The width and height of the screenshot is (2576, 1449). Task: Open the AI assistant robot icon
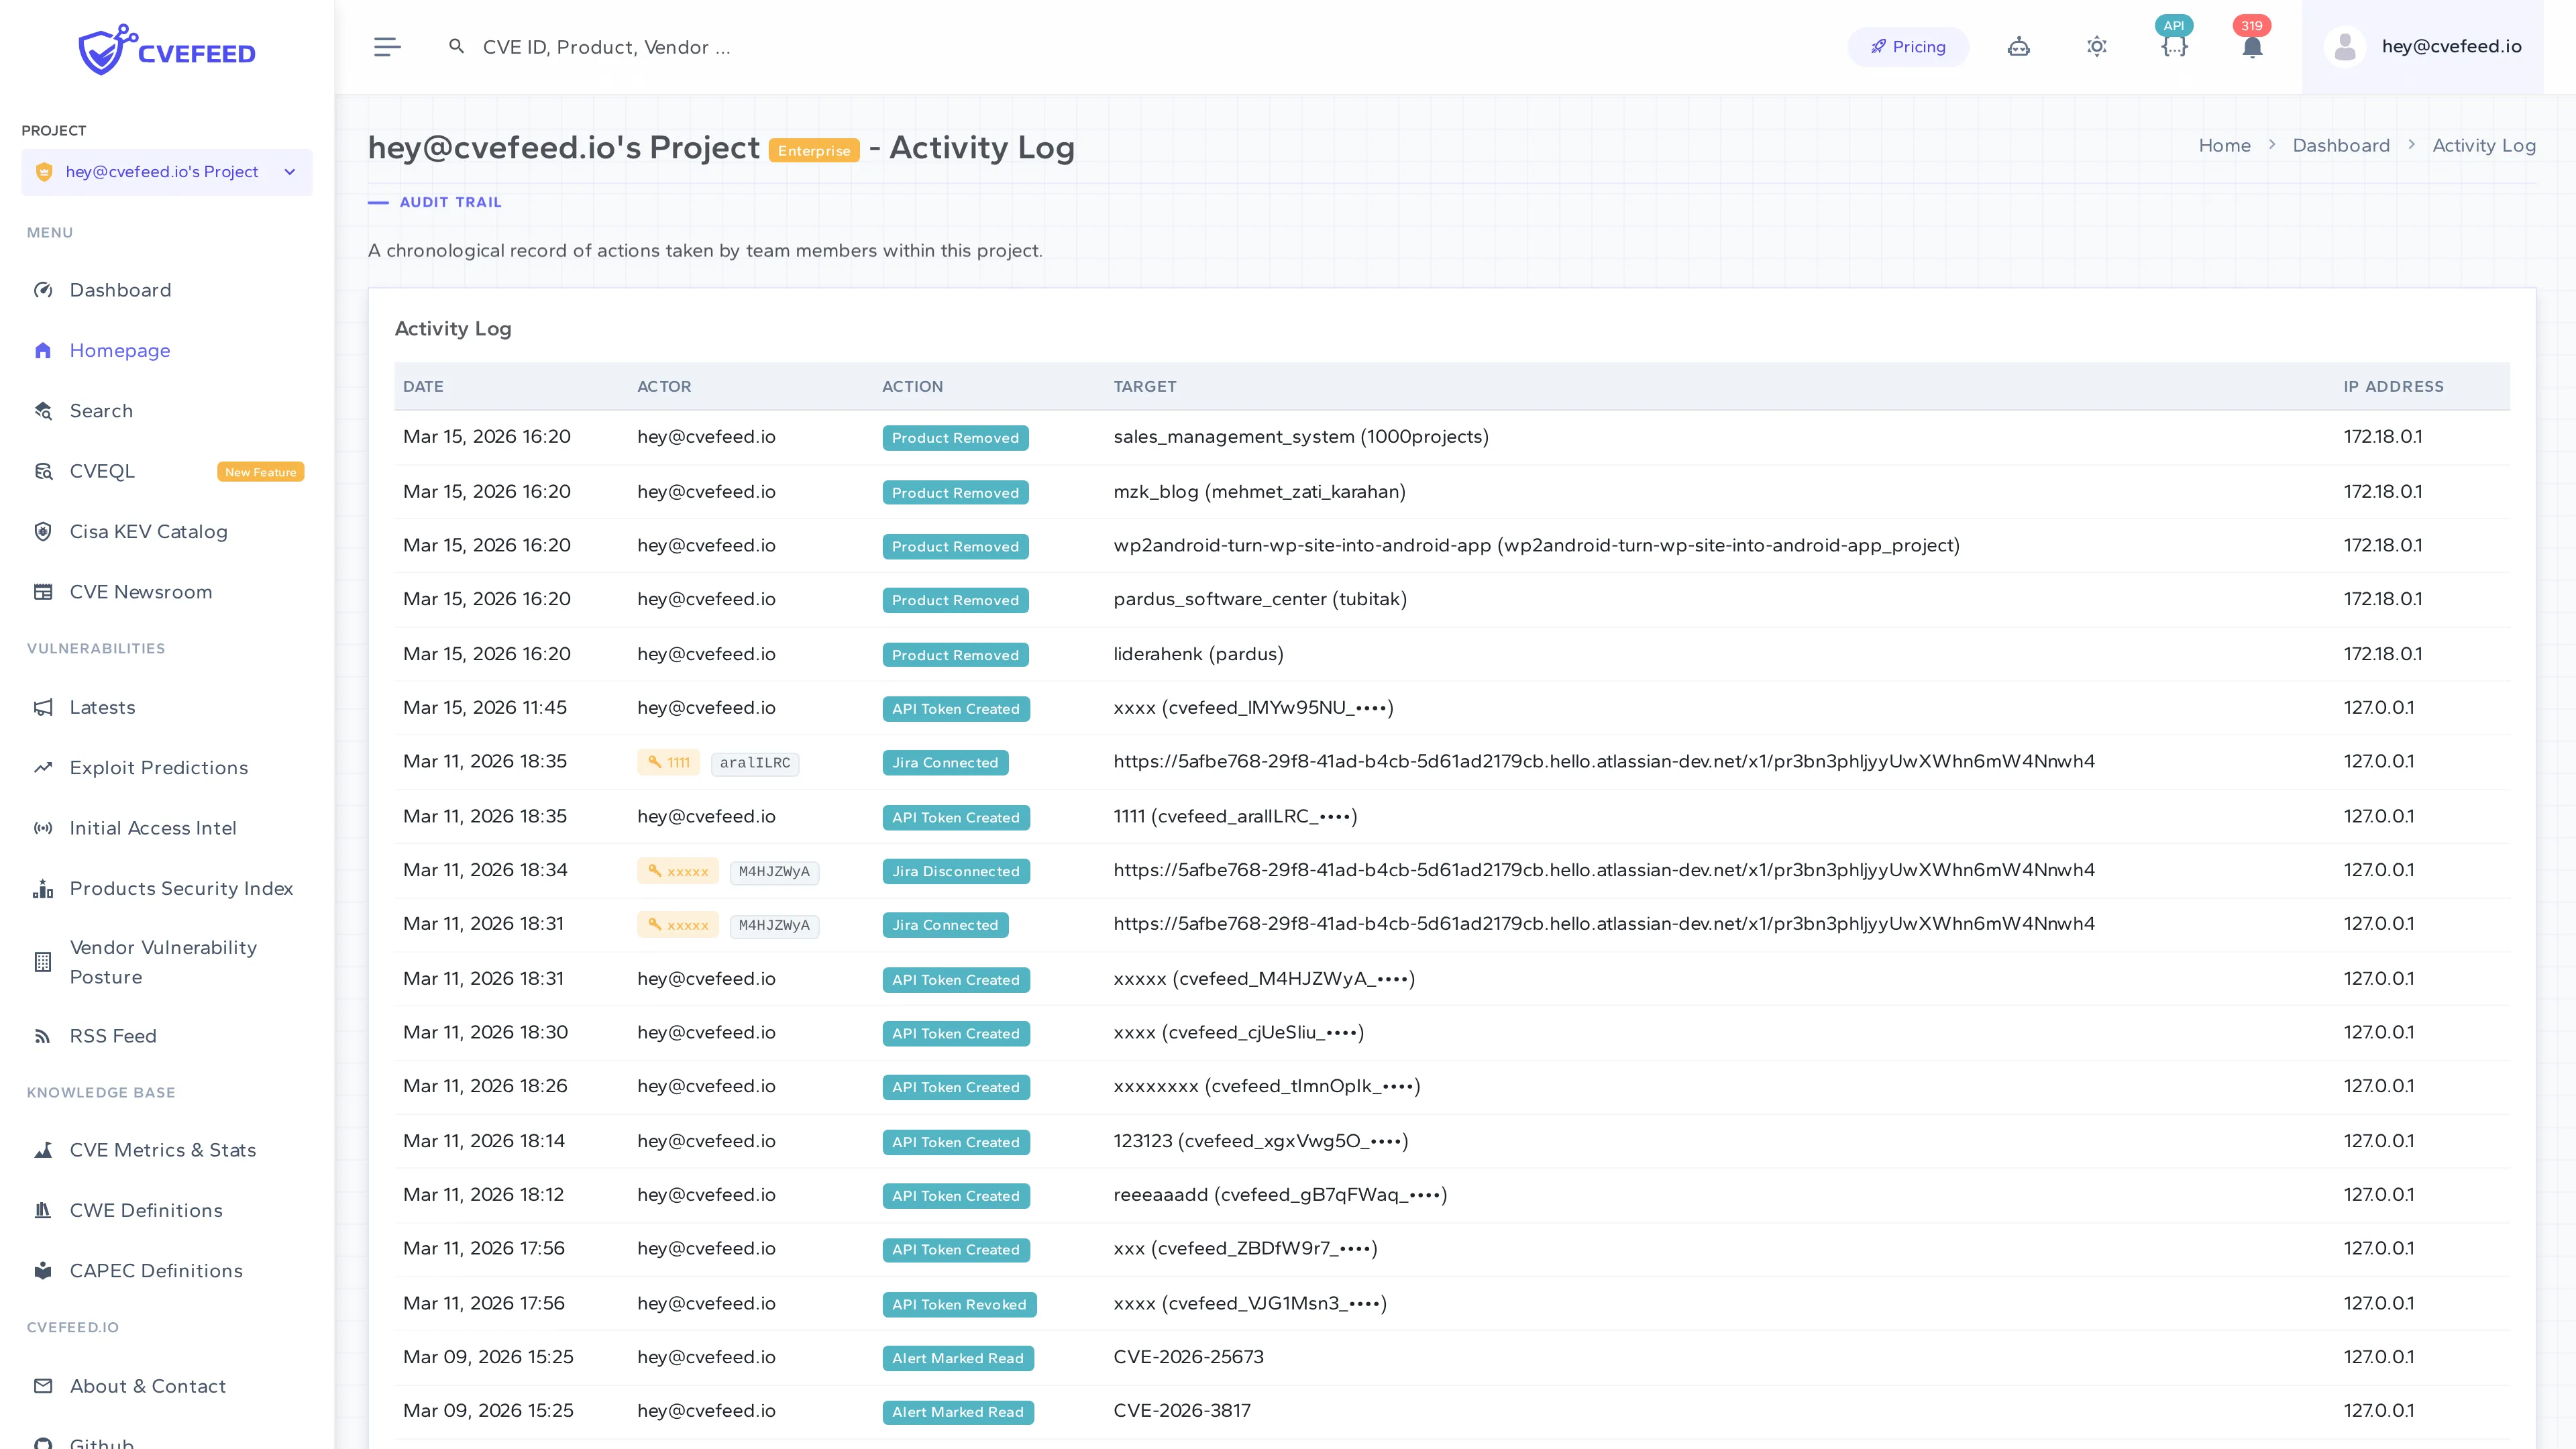2018,46
